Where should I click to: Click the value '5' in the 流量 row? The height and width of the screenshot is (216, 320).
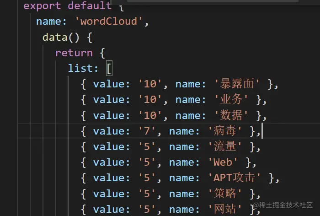[147, 146]
